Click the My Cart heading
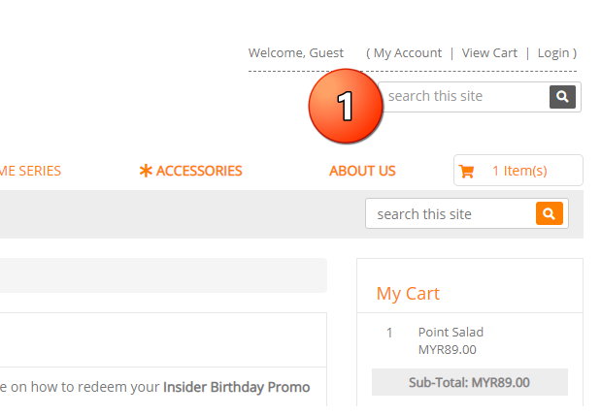The width and height of the screenshot is (601, 416). 408,294
